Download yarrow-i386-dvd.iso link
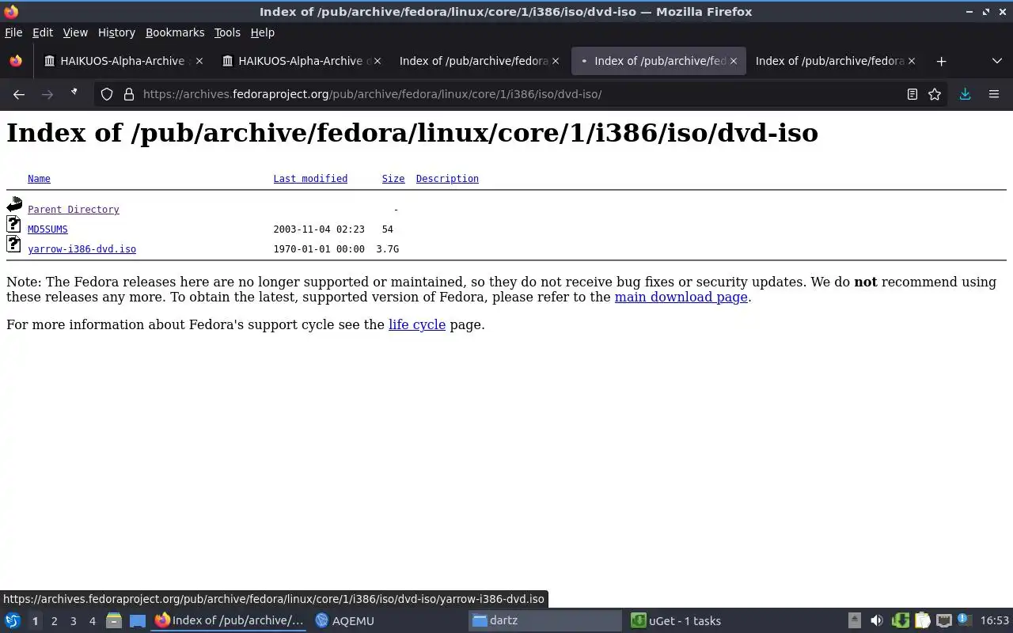 pyautogui.click(x=82, y=249)
